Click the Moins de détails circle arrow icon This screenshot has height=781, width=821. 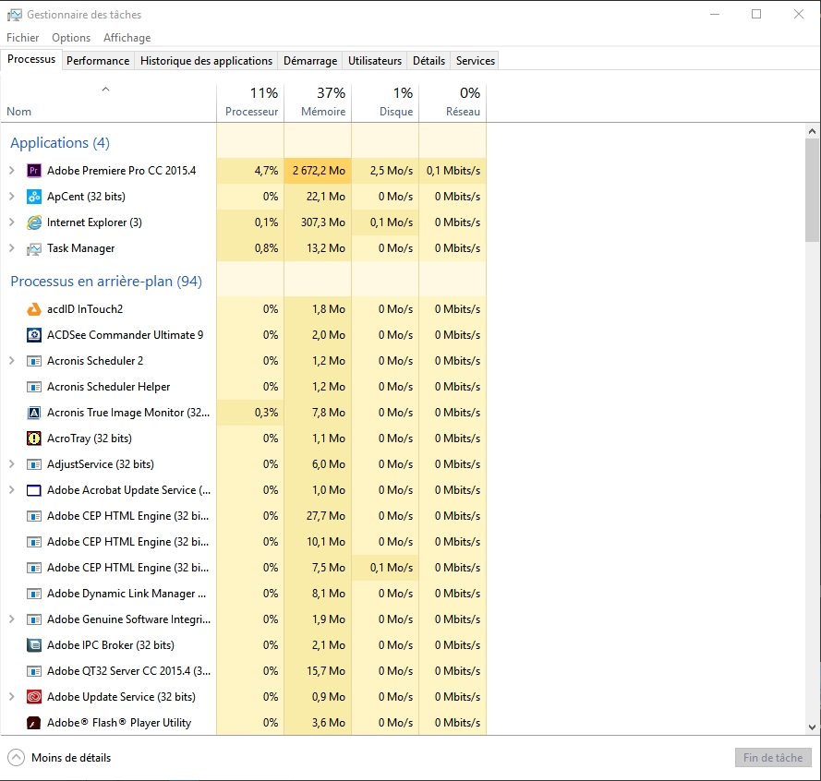17,757
